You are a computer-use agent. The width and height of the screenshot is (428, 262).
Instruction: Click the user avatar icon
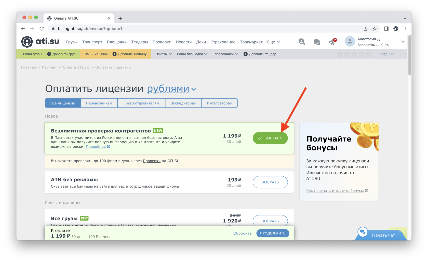tap(350, 41)
